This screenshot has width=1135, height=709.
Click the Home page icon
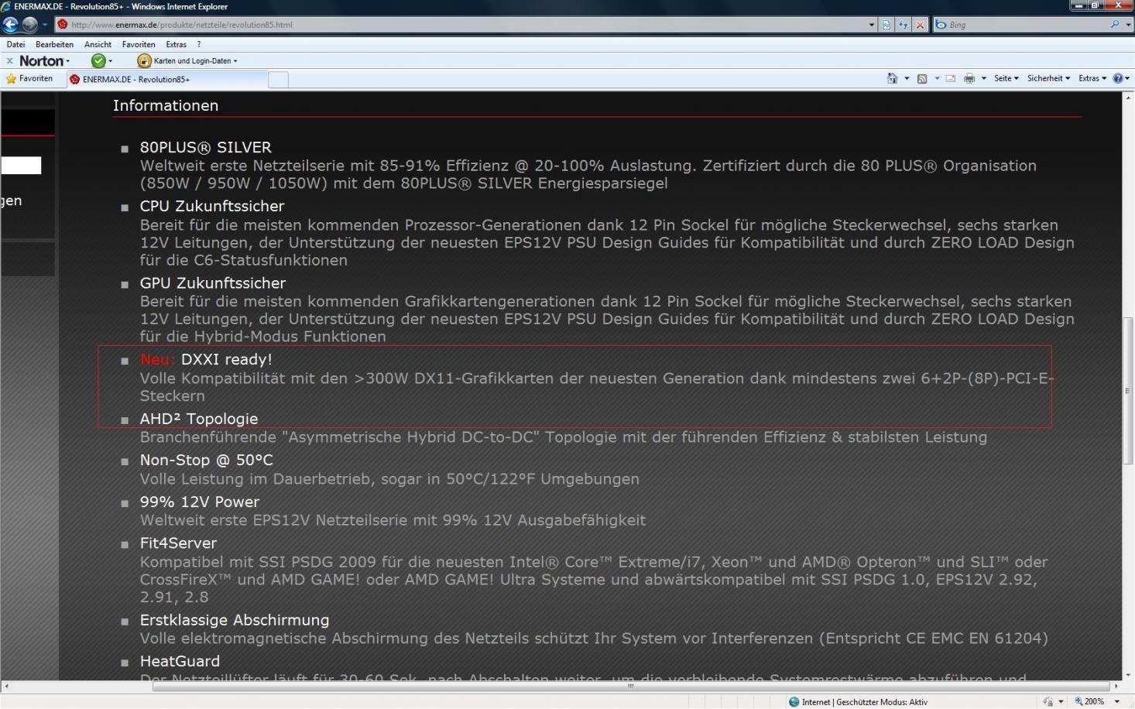tap(892, 78)
